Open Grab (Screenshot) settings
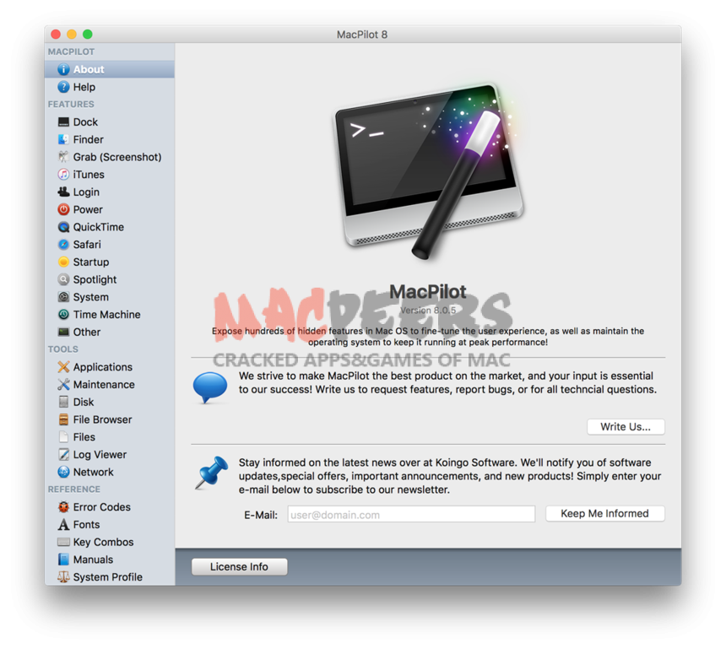This screenshot has width=726, height=649. (110, 157)
